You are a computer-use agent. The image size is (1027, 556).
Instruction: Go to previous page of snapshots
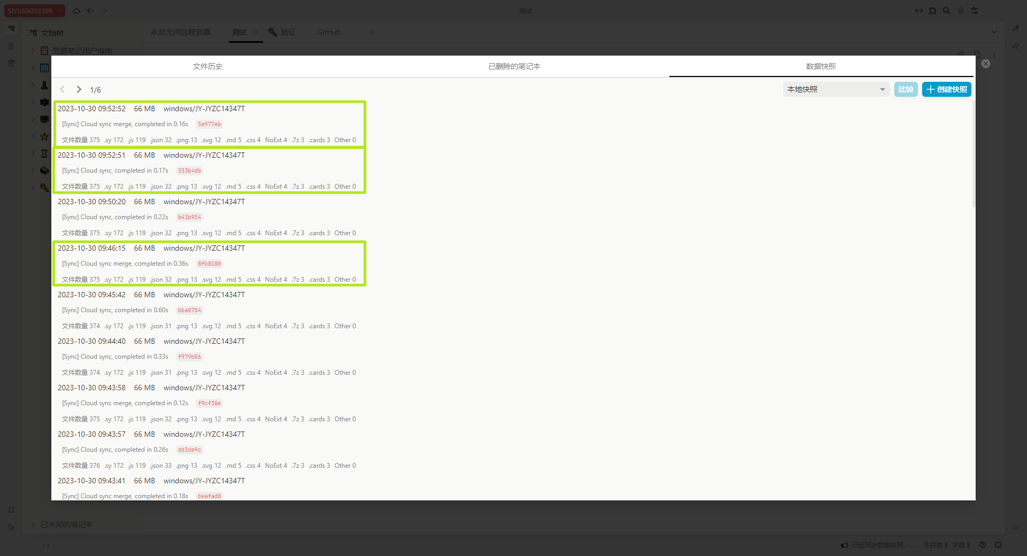(x=63, y=89)
